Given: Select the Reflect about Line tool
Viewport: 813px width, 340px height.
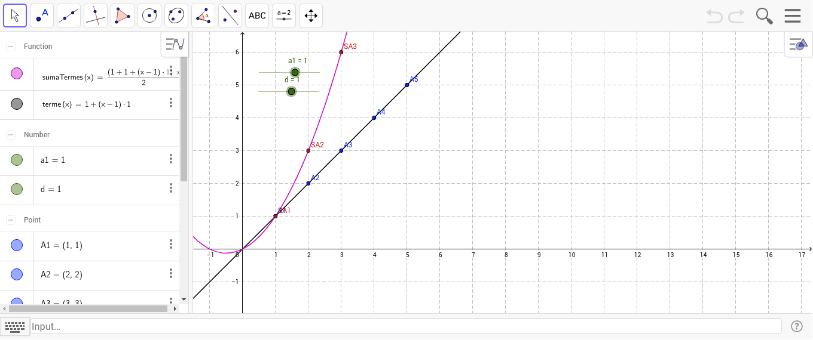Looking at the screenshot, I should click(x=230, y=16).
